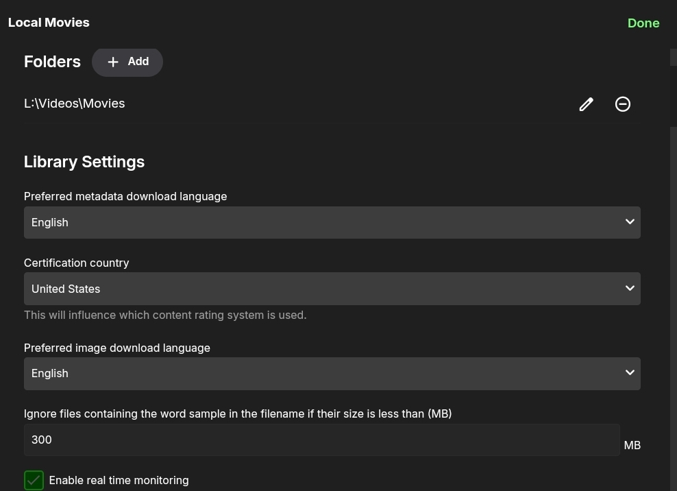Toggle the Enable real time monitoring checkbox
This screenshot has height=491, width=677.
[34, 480]
